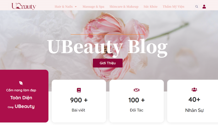Viewport: 218px width, 125px height.
Task: Click the UBeauty Blog heading
Action: (x=107, y=47)
